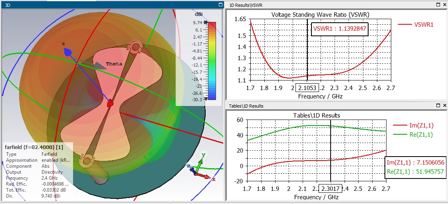Click the top marker of the dBi color scale
Viewport: 448px width, 204px height.
[206, 22]
